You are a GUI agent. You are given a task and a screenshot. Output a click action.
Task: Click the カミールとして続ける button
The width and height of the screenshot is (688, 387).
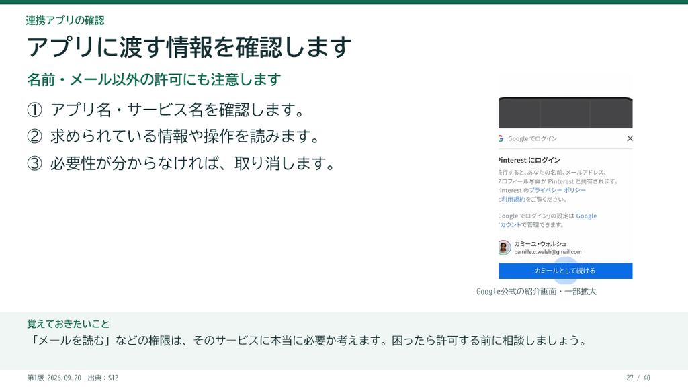[566, 271]
